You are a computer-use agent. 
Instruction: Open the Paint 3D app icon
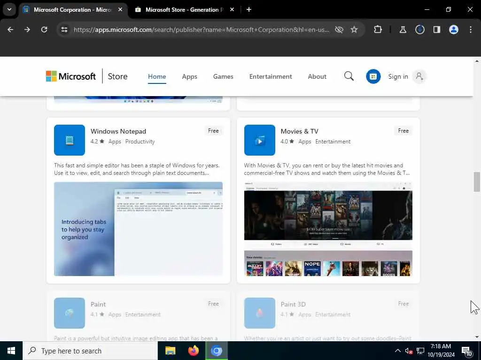259,313
